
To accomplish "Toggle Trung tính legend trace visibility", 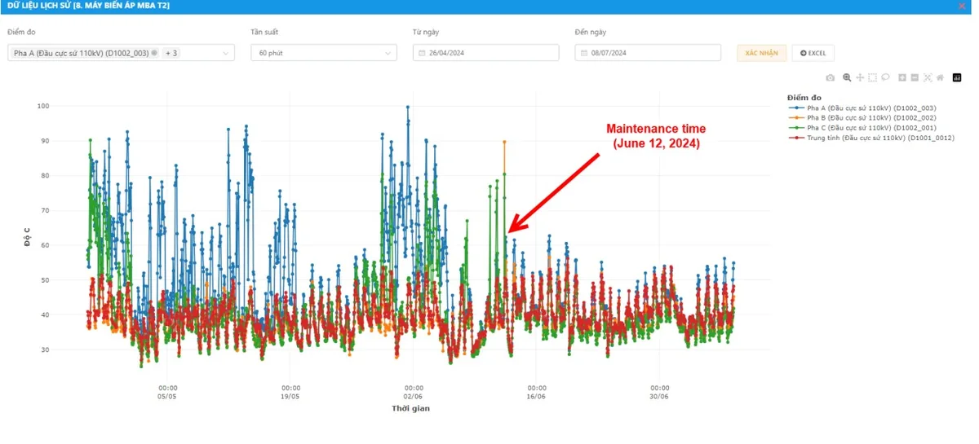I will 871,138.
